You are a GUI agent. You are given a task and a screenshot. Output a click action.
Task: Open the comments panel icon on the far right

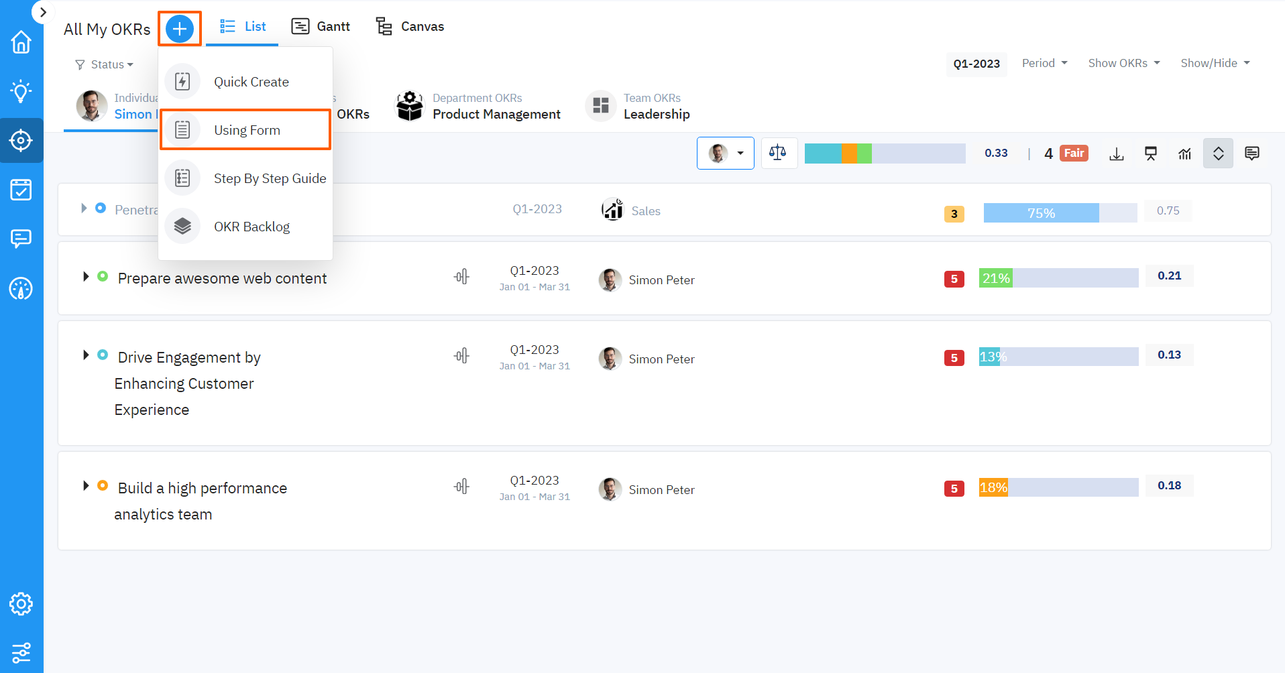pyautogui.click(x=1252, y=153)
